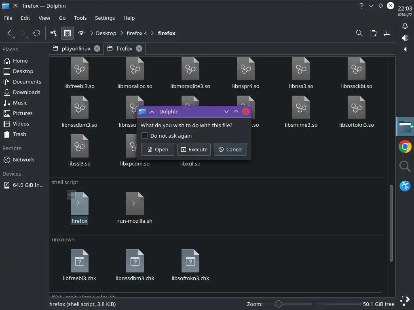The width and height of the screenshot is (414, 310).
Task: Switch to the playonlinux tab
Action: pyautogui.click(x=76, y=48)
